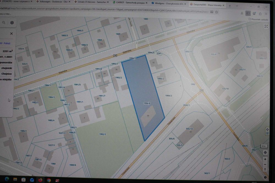The height and width of the screenshot is (183, 275).
Task: Locate my position on the map
Action: click(x=265, y=152)
